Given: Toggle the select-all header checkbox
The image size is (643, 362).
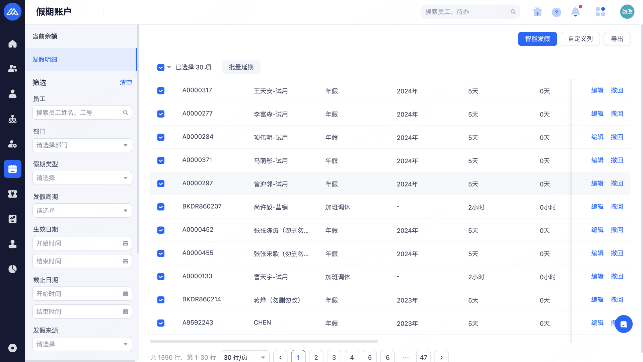Looking at the screenshot, I should point(161,67).
